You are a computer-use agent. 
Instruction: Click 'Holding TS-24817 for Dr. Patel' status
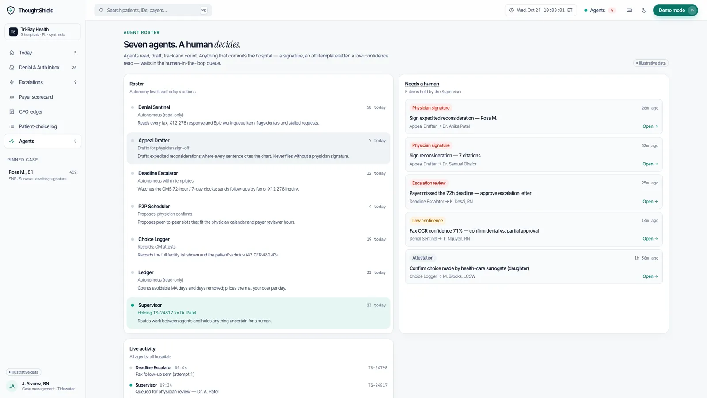coord(167,313)
